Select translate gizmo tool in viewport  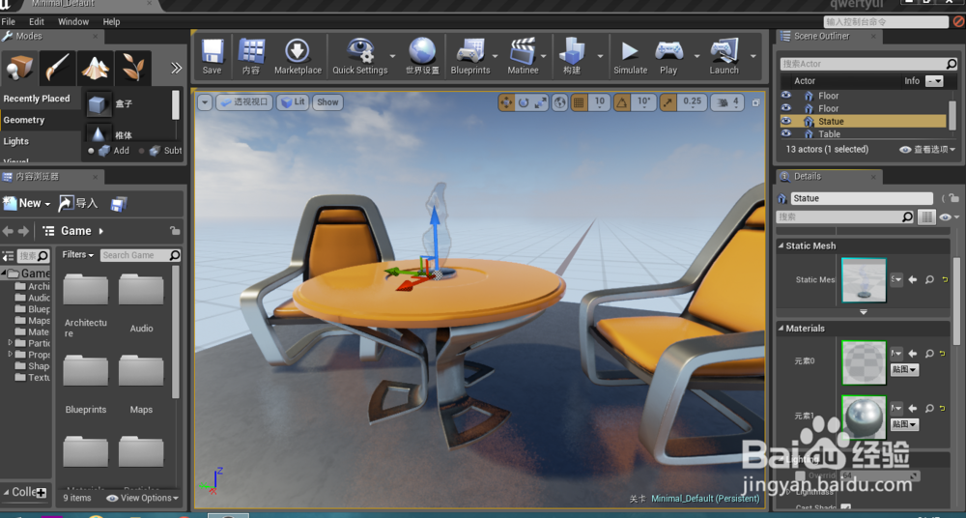point(506,103)
